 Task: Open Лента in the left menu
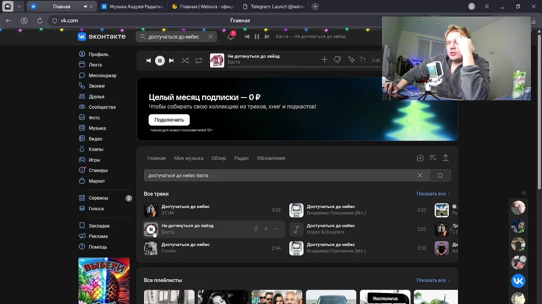(90, 65)
